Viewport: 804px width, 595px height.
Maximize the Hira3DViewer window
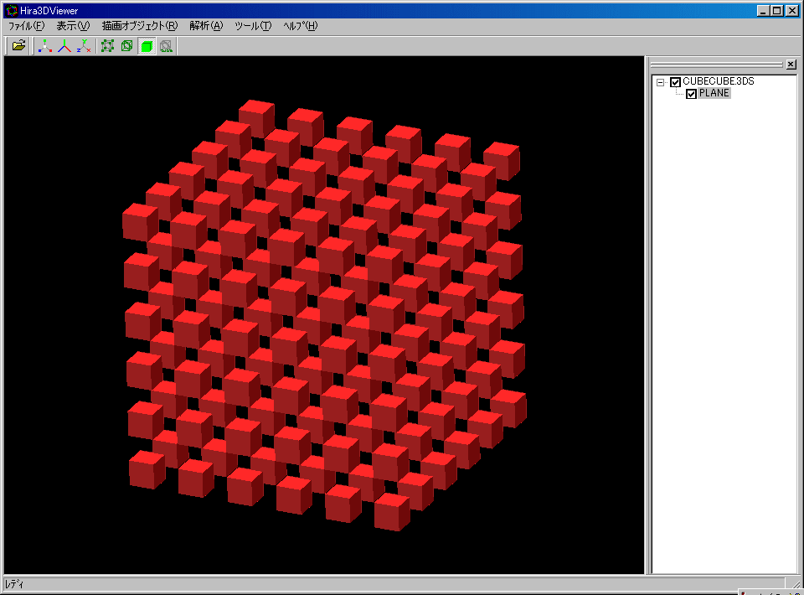pyautogui.click(x=777, y=10)
